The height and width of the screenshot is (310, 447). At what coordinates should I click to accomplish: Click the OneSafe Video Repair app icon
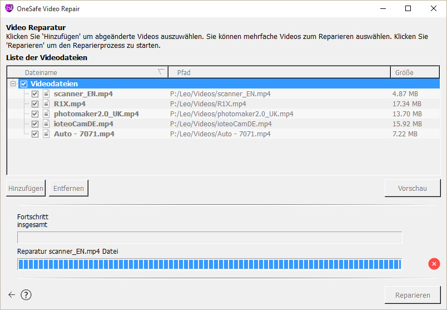click(9, 8)
